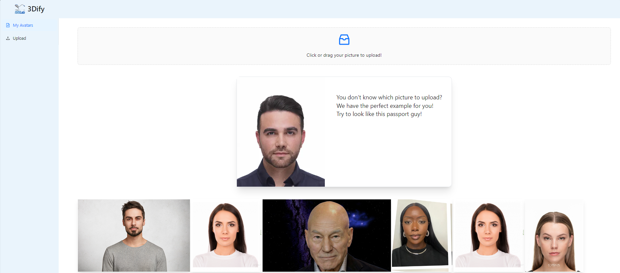
Task: Select the bald man with space background photo
Action: [x=327, y=236]
